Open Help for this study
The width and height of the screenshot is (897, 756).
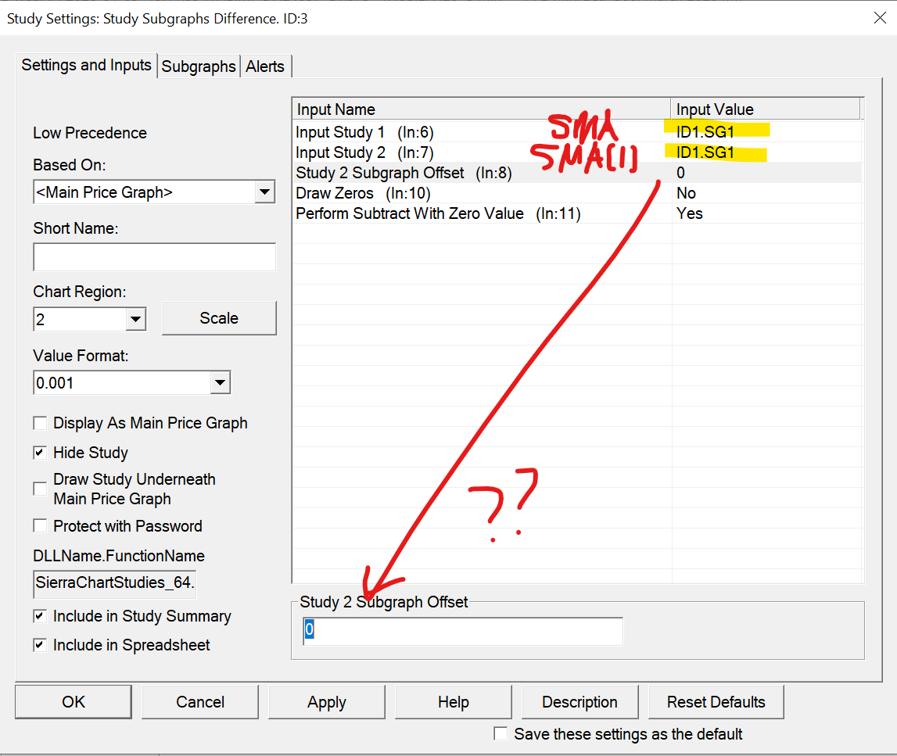[453, 702]
